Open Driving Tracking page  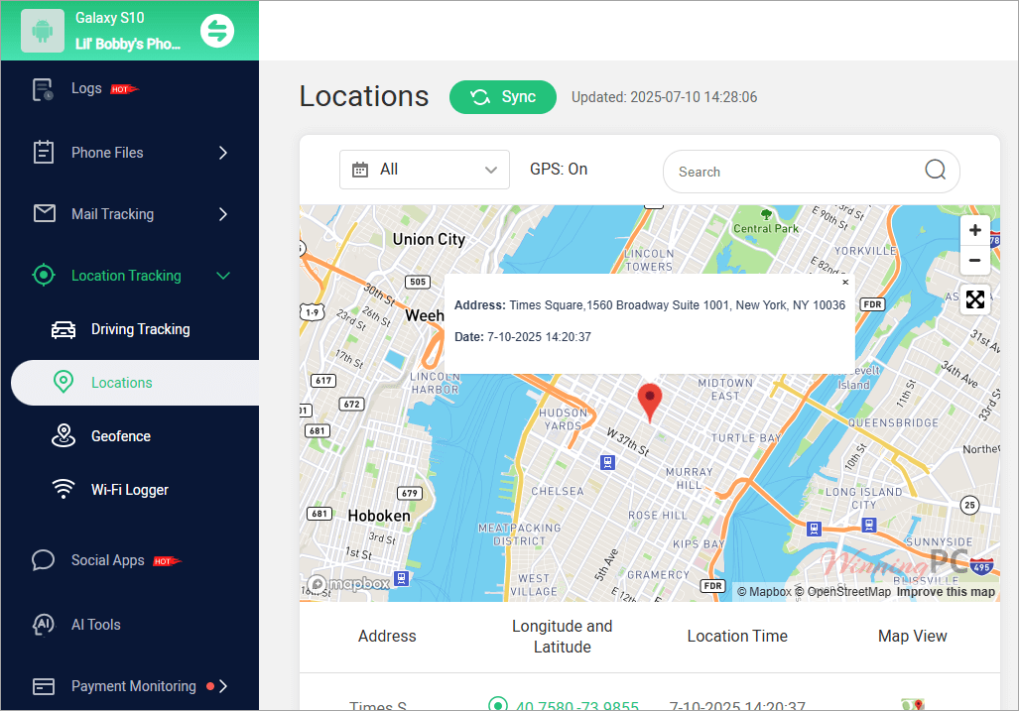coord(140,329)
